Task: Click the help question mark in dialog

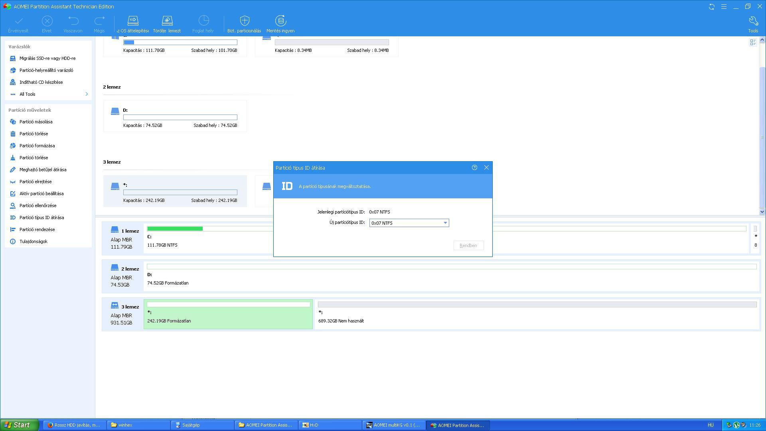Action: click(x=474, y=168)
